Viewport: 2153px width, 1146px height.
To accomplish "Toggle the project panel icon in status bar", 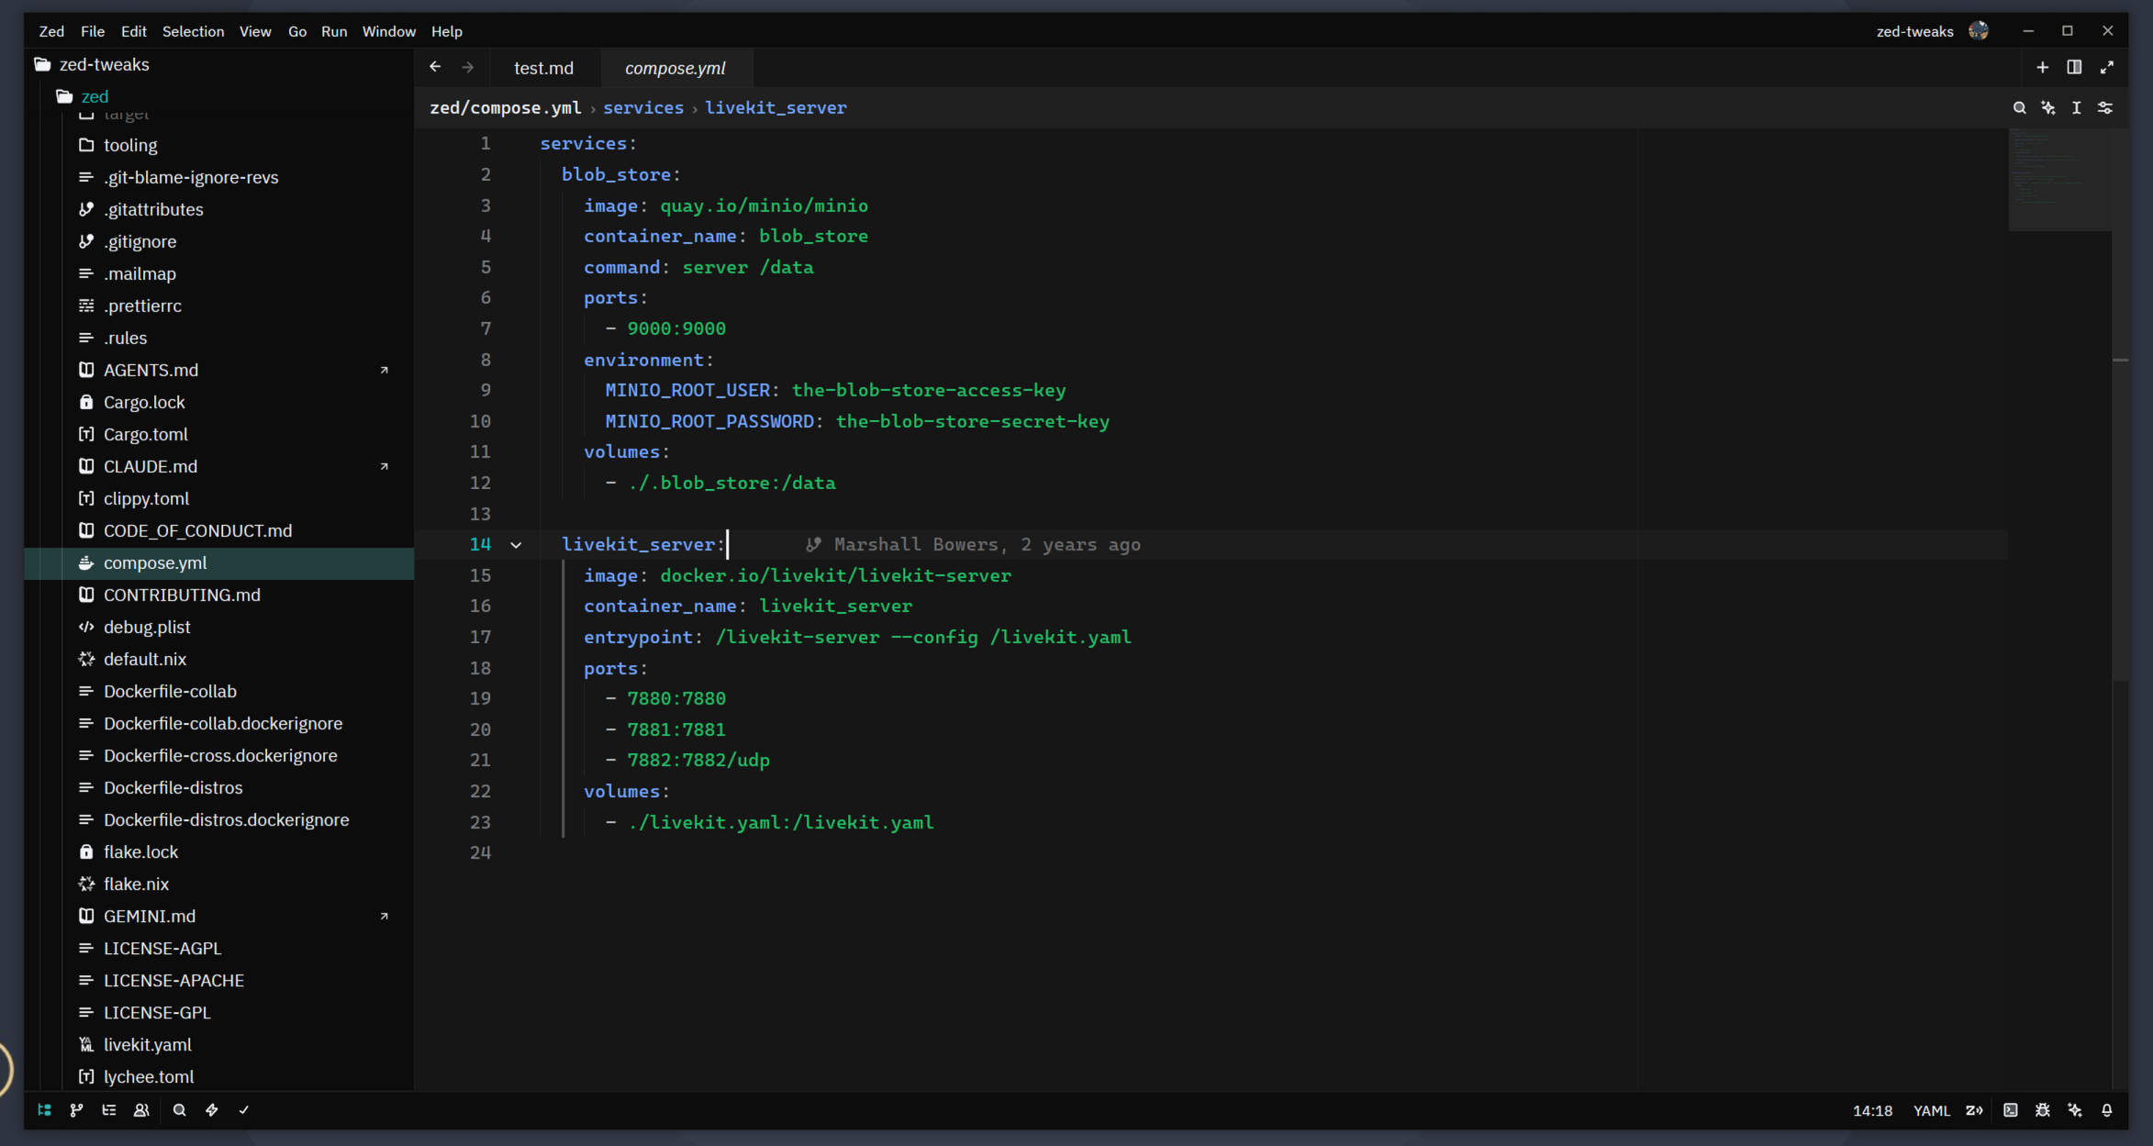I will 44,1110.
